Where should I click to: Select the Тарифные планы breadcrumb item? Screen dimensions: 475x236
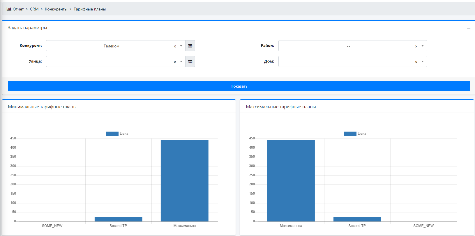click(x=89, y=9)
